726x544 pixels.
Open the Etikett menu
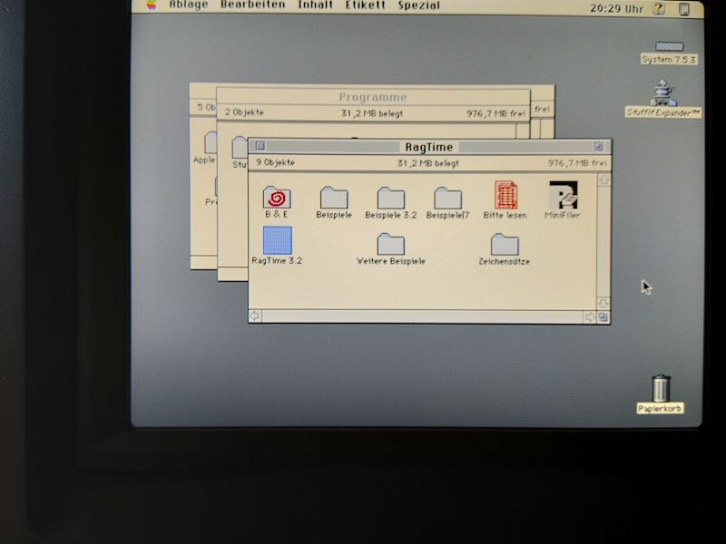pyautogui.click(x=366, y=5)
